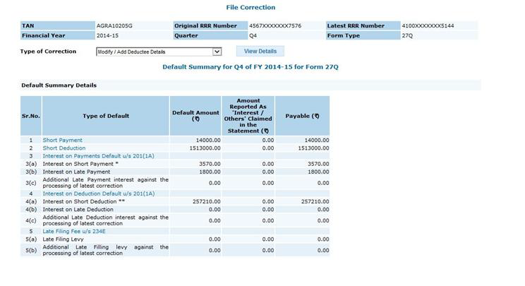525x286 pixels.
Task: Click the default amount 257210.00
Action: (207, 201)
